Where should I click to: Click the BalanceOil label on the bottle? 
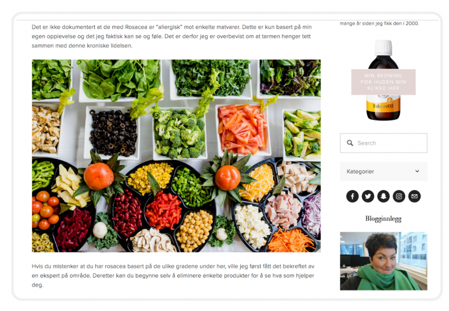(383, 106)
